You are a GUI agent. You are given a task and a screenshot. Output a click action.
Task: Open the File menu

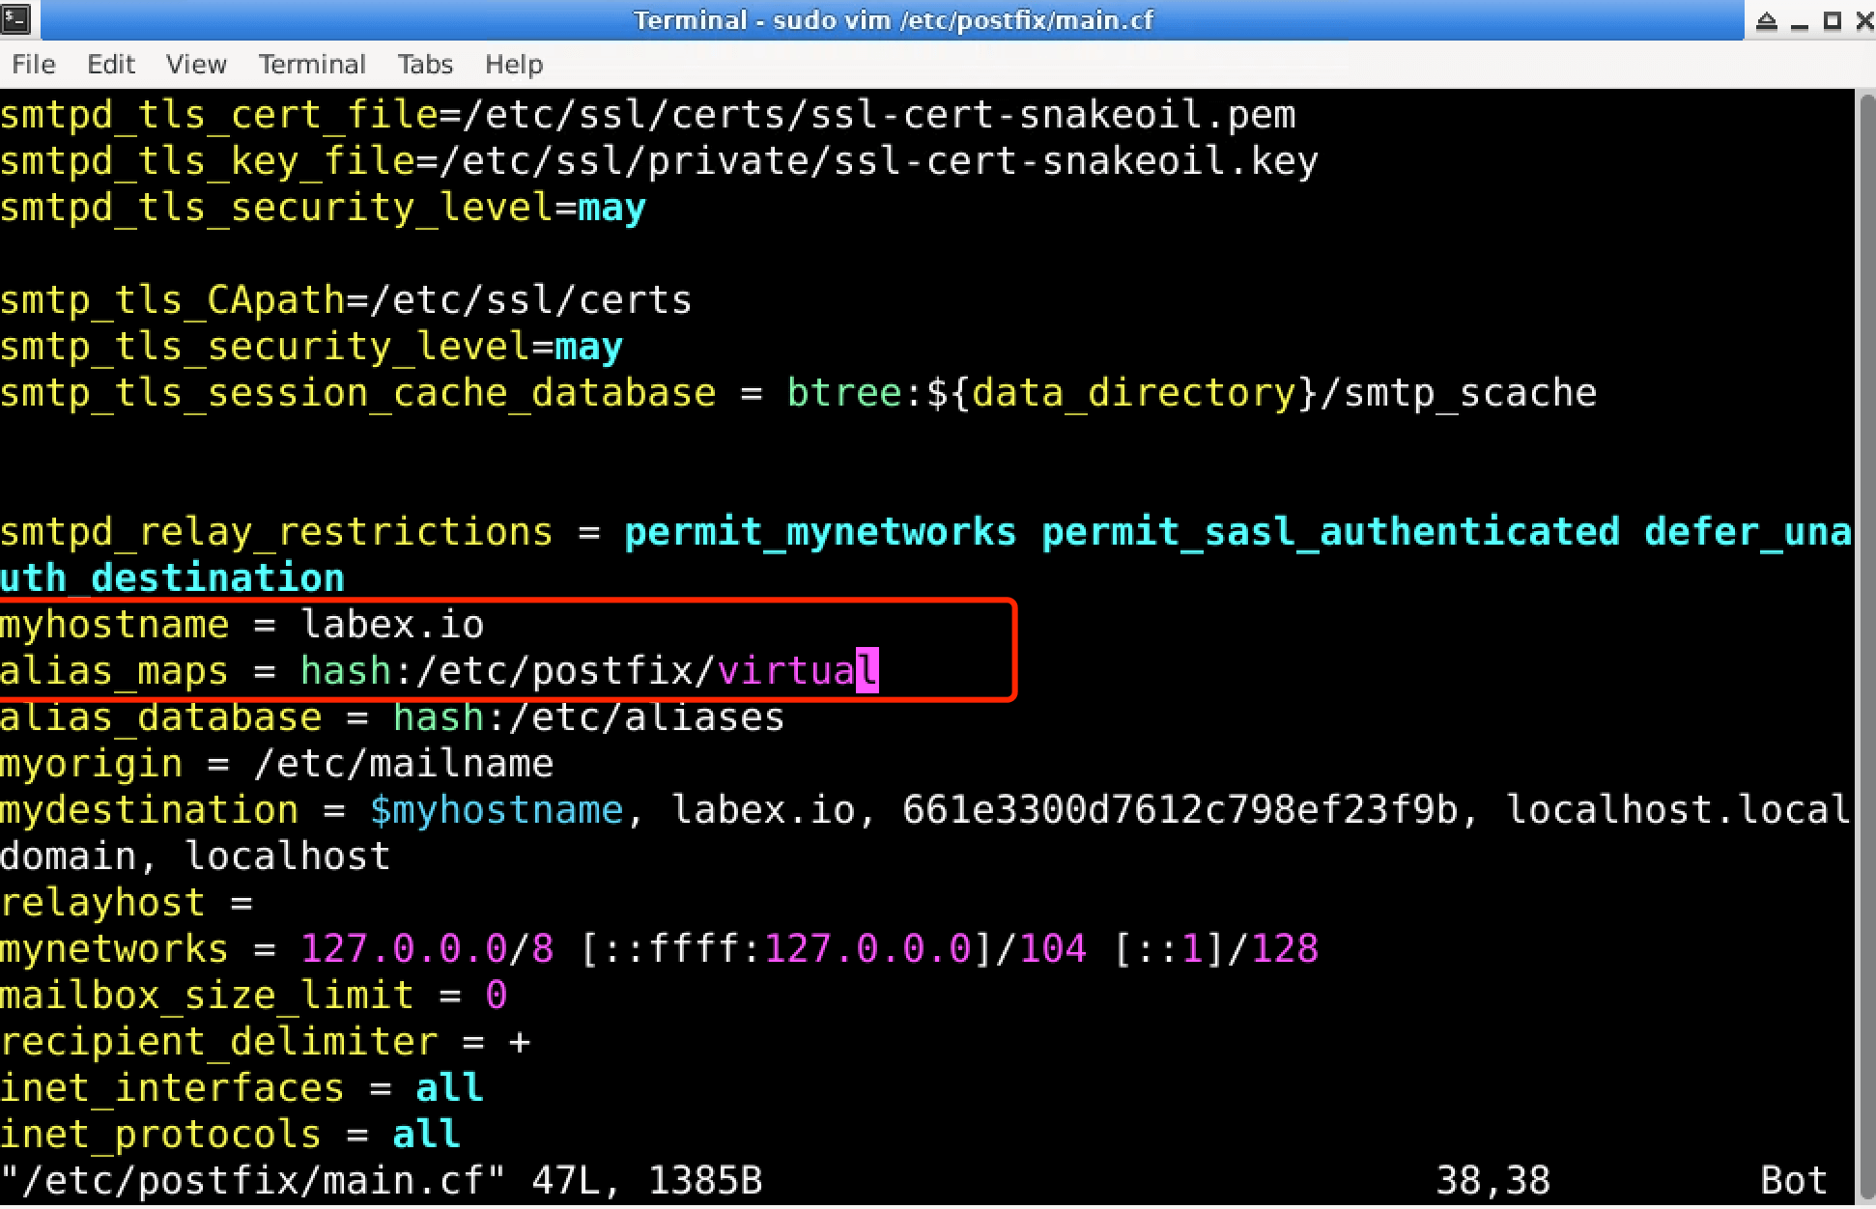32,64
